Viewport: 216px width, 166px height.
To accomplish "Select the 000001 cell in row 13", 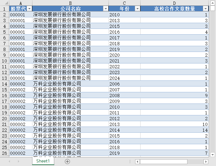I will click(21, 78).
